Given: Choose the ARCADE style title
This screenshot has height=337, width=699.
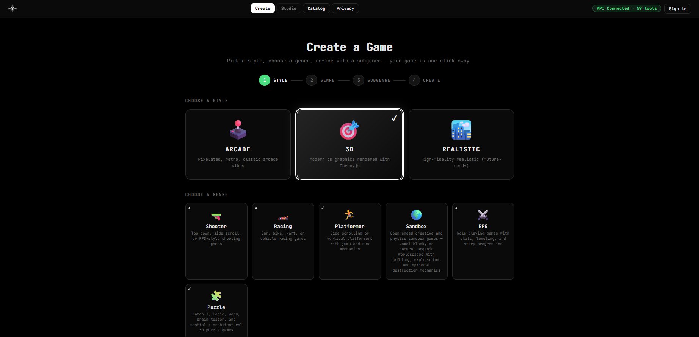Looking at the screenshot, I should point(238,149).
